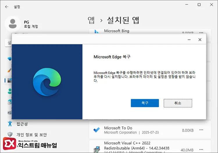Click the Microsoft Edge logo in dialog

click(47, 82)
